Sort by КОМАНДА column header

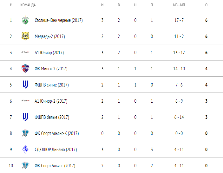click(28, 5)
